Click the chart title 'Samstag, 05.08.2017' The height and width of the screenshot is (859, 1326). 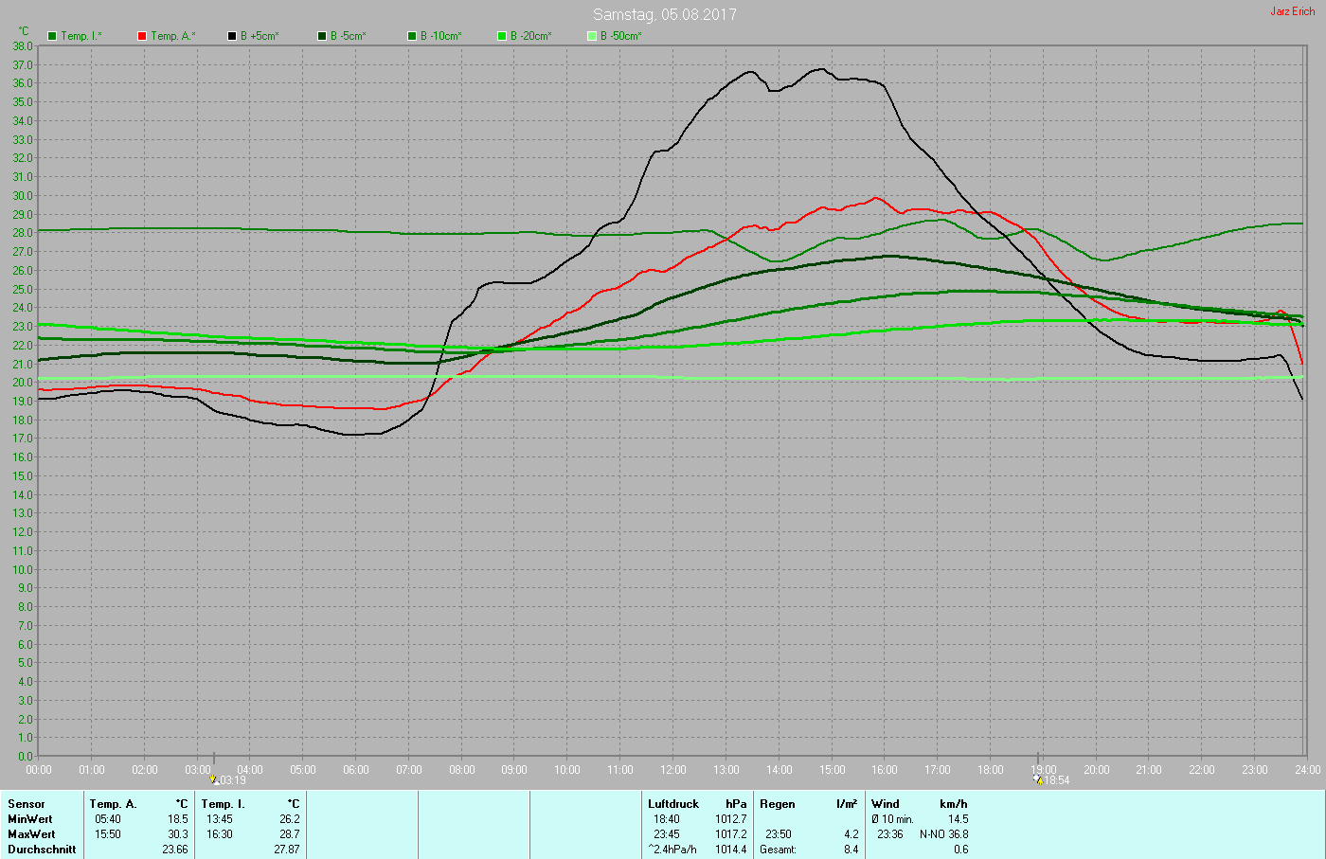click(665, 14)
